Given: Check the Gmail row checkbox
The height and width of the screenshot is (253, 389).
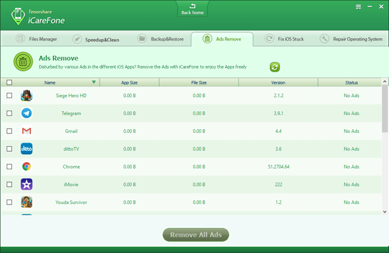Looking at the screenshot, I should tap(10, 131).
